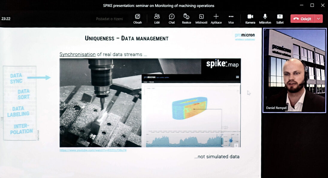Expand the arrow next to Odejít
This screenshot has width=328, height=178.
coord(318,19)
